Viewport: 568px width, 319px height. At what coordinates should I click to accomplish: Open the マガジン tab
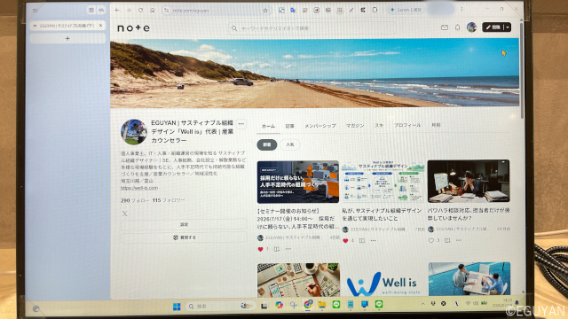355,126
